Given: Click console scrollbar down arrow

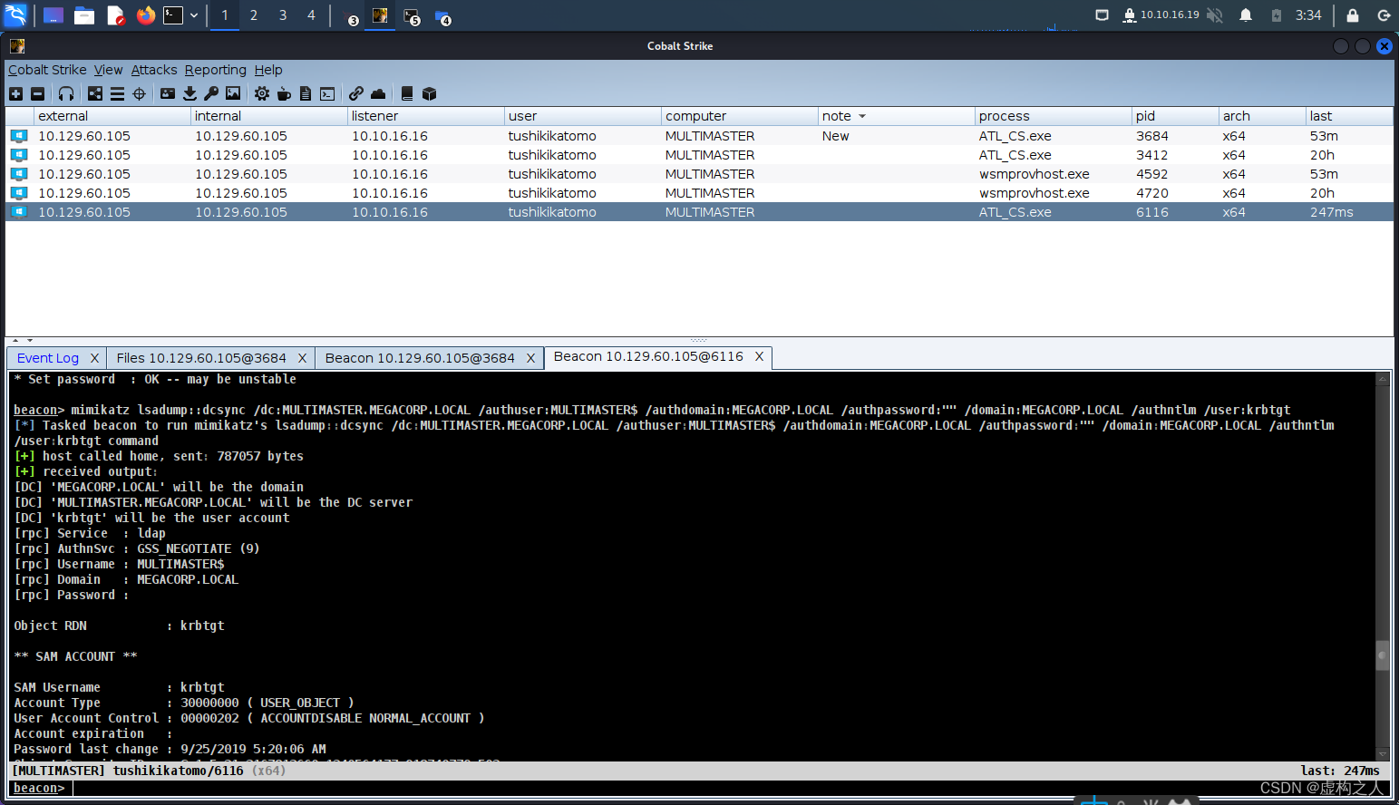Looking at the screenshot, I should pyautogui.click(x=1383, y=753).
